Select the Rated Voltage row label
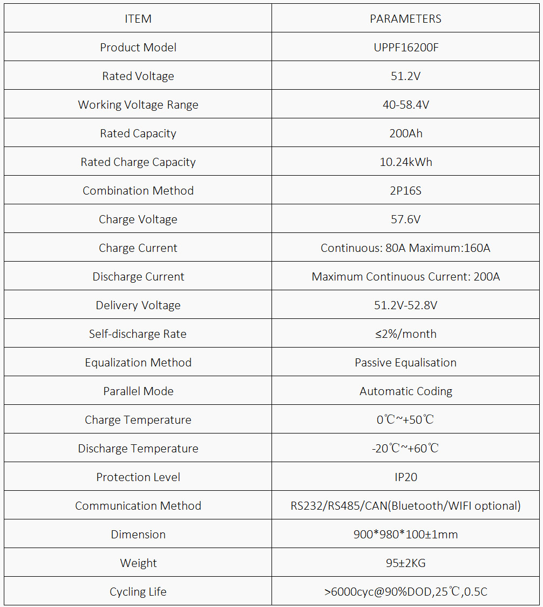This screenshot has height=607, width=543. (x=138, y=76)
